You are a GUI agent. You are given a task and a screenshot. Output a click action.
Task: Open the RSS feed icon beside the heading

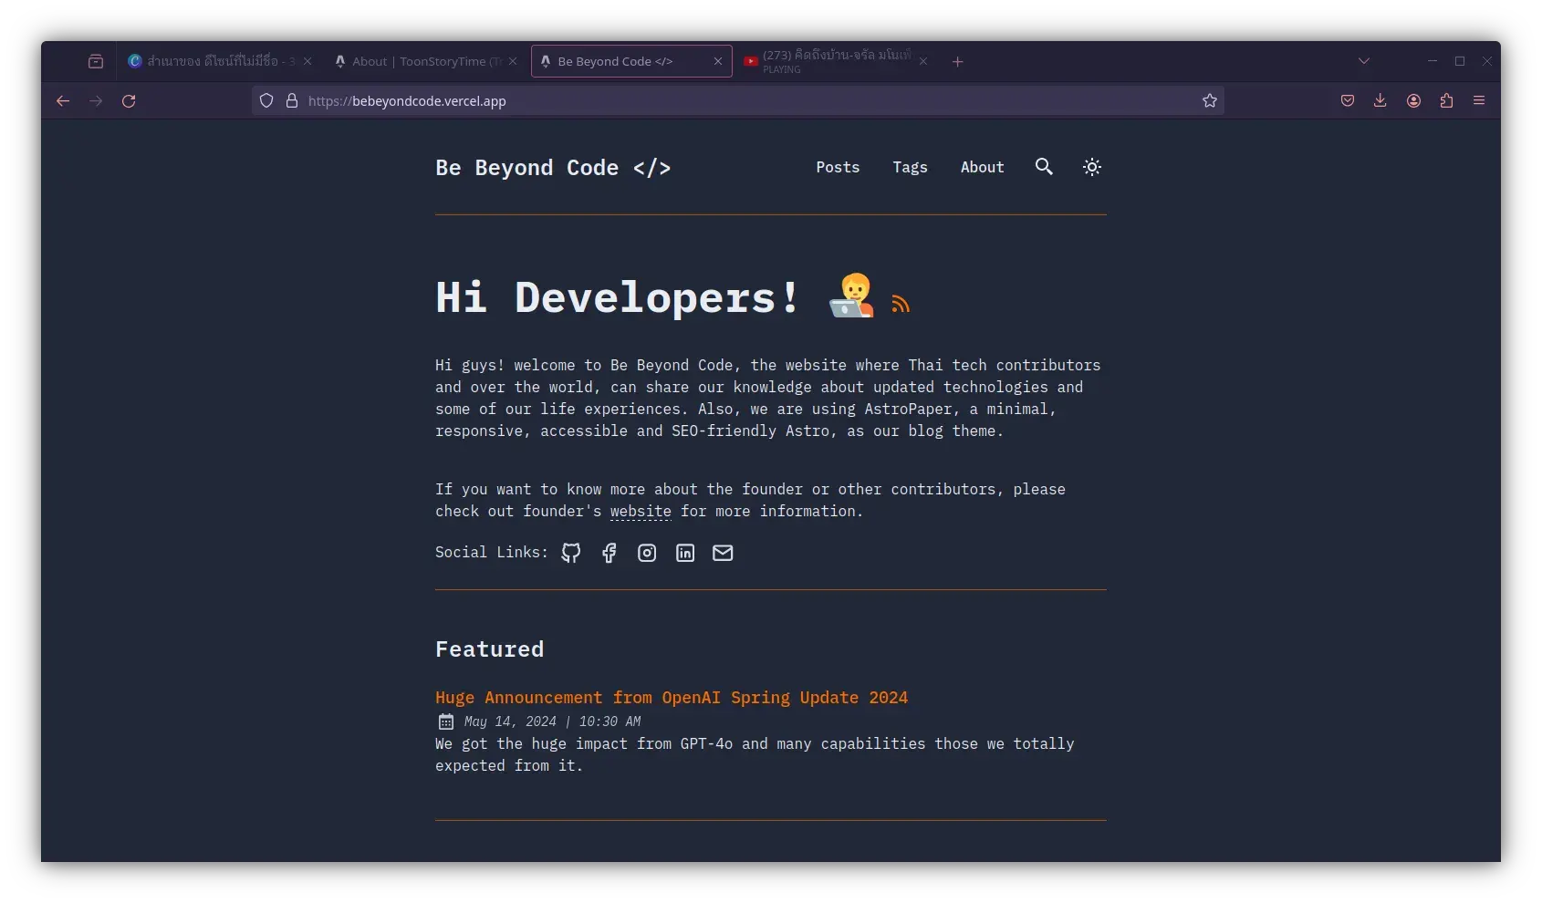pyautogui.click(x=901, y=304)
